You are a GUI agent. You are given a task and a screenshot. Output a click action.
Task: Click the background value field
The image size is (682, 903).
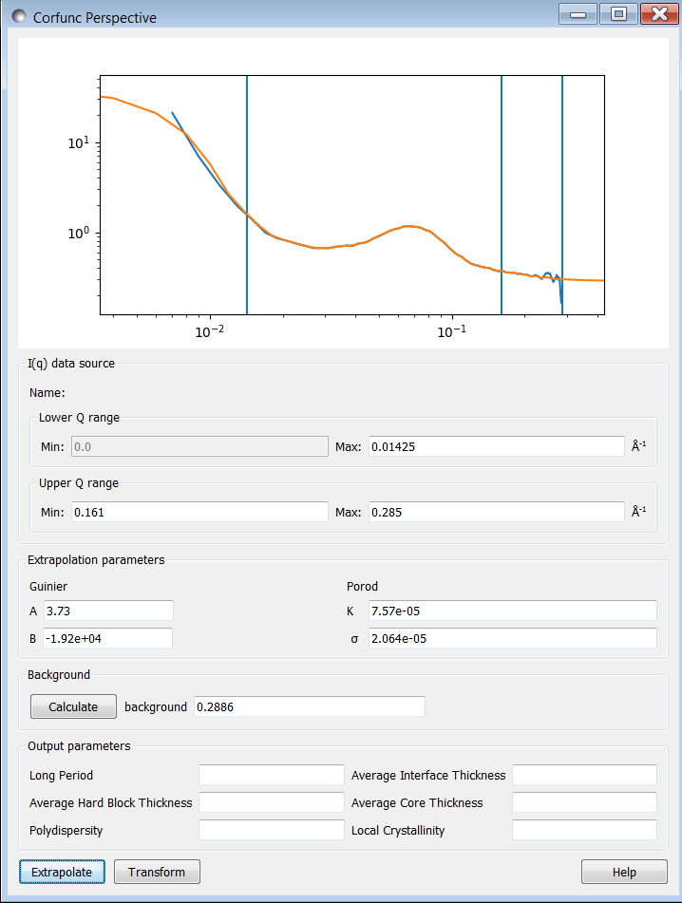[308, 705]
